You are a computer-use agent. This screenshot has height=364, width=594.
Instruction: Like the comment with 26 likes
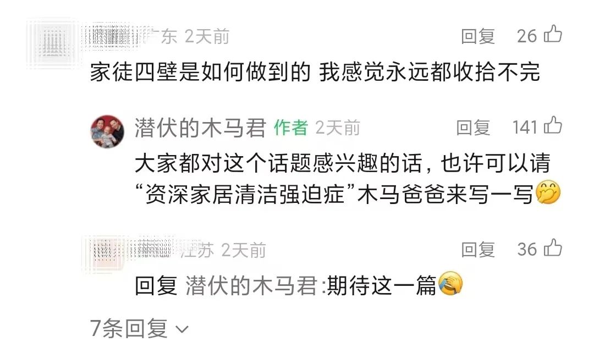pyautogui.click(x=553, y=34)
